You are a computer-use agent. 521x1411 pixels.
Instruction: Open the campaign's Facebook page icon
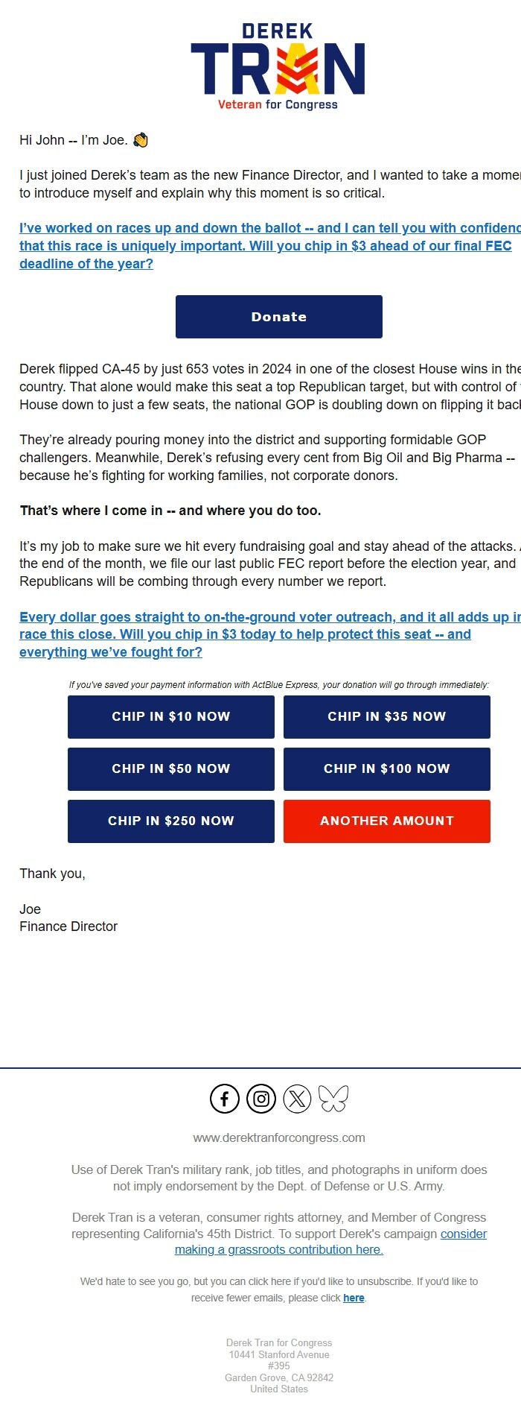[224, 1098]
